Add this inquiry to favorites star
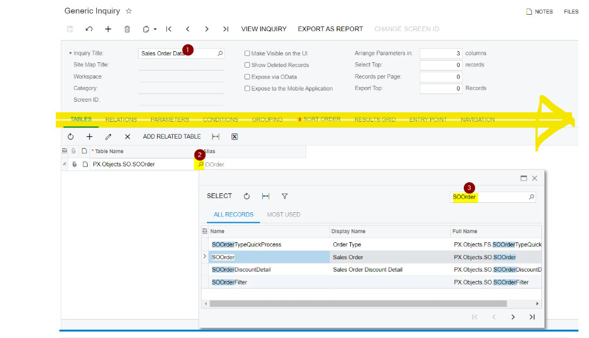This screenshot has width=589, height=338. pyautogui.click(x=129, y=11)
